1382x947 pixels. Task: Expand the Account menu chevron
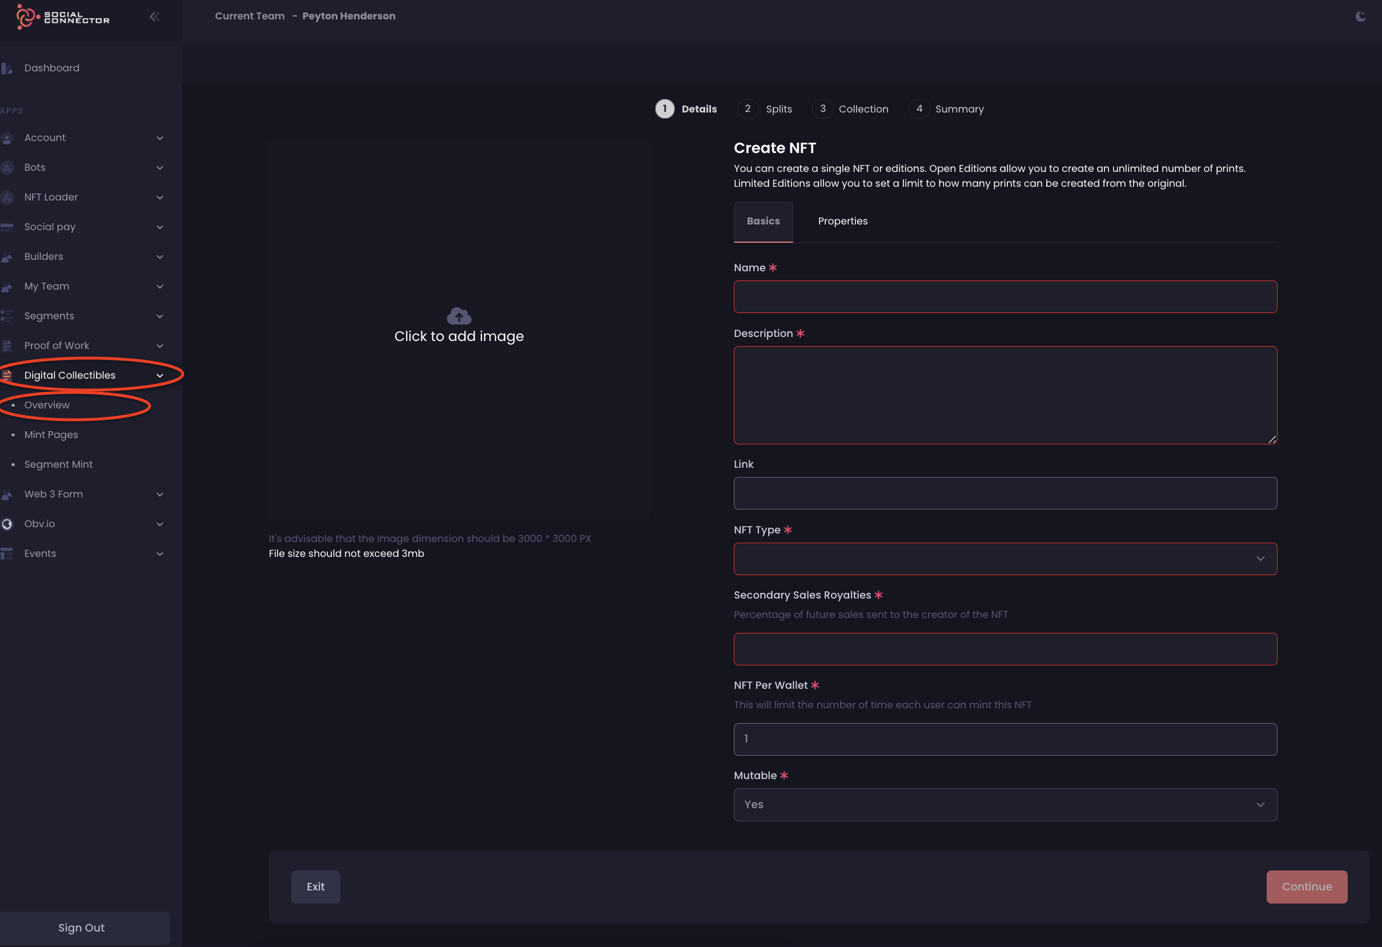(160, 138)
